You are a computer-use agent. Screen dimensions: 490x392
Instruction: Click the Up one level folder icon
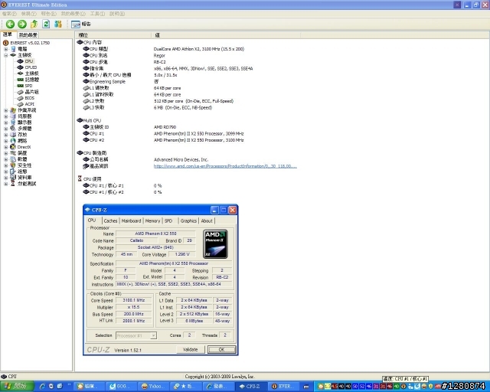coord(34,24)
